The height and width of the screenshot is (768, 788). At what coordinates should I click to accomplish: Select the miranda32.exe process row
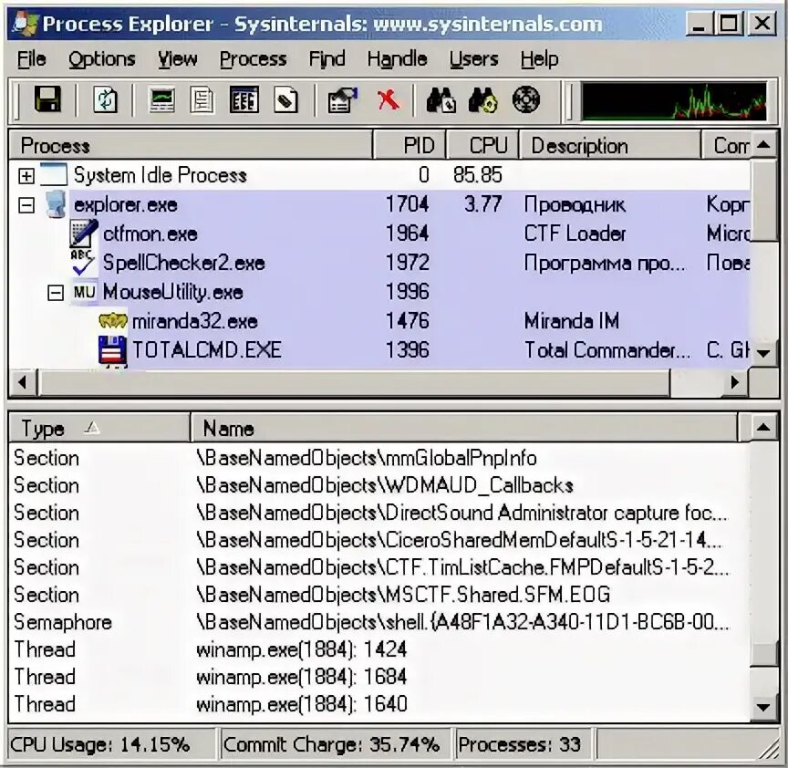(x=380, y=321)
